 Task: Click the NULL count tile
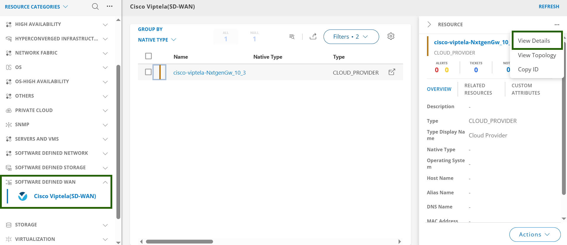pyautogui.click(x=254, y=37)
